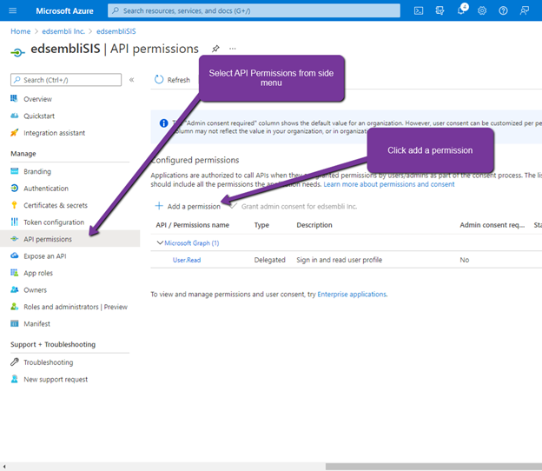Screen dimensions: 542x471
Task: Open the Microsoft Graph (1) link
Action: click(x=191, y=243)
